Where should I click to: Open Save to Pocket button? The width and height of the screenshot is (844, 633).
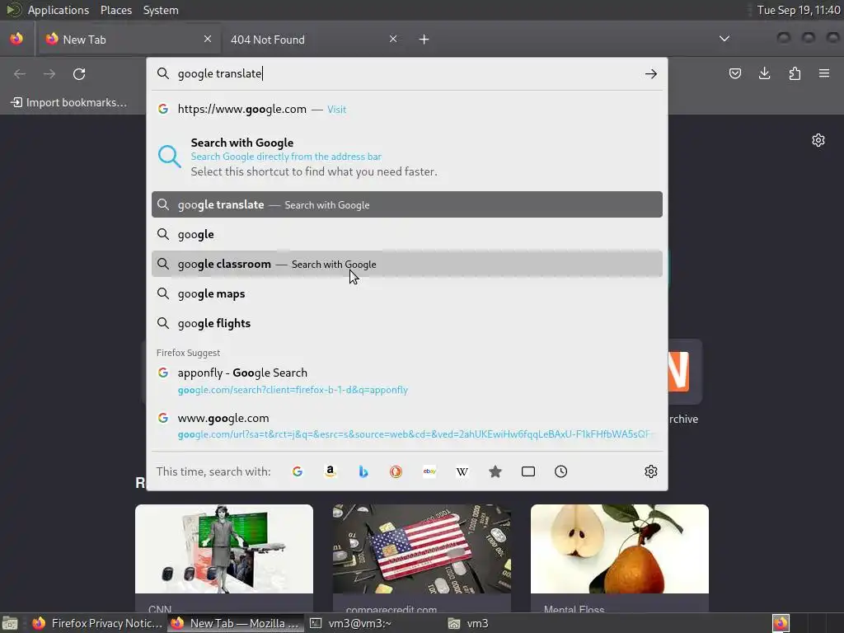click(x=734, y=73)
